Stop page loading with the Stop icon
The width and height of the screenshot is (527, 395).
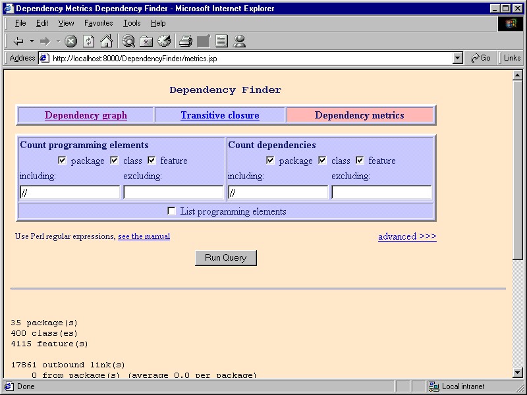click(70, 41)
